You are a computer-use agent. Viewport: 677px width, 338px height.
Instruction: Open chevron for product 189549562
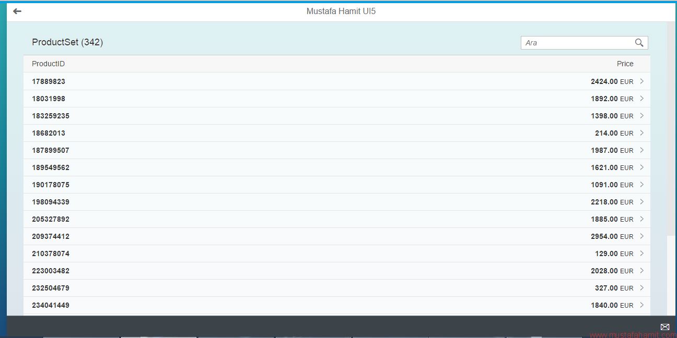641,167
